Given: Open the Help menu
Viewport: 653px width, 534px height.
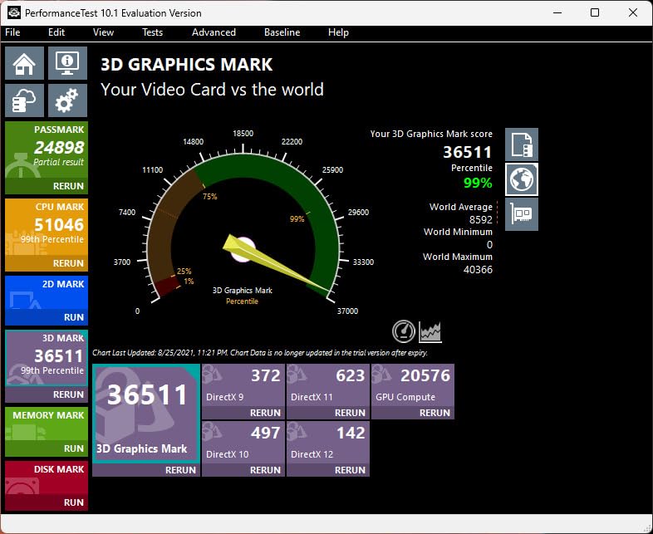Looking at the screenshot, I should [x=338, y=32].
